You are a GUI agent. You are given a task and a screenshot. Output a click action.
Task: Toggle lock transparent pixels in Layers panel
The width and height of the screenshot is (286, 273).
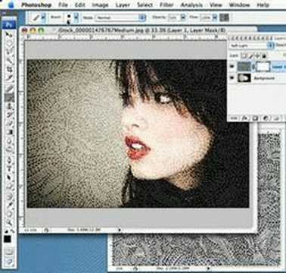point(244,55)
